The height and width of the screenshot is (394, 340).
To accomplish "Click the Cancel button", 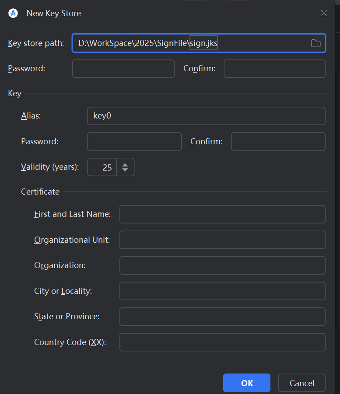I will click(302, 383).
